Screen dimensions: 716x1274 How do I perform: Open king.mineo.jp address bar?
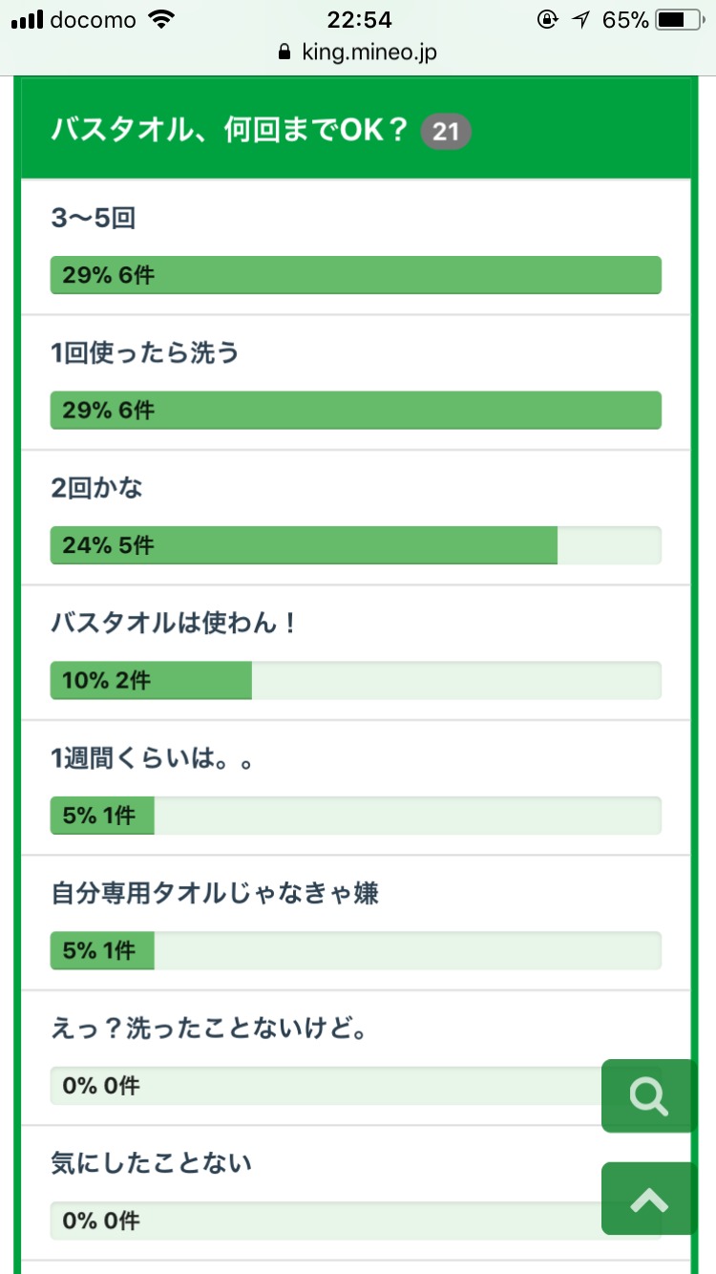tap(368, 52)
